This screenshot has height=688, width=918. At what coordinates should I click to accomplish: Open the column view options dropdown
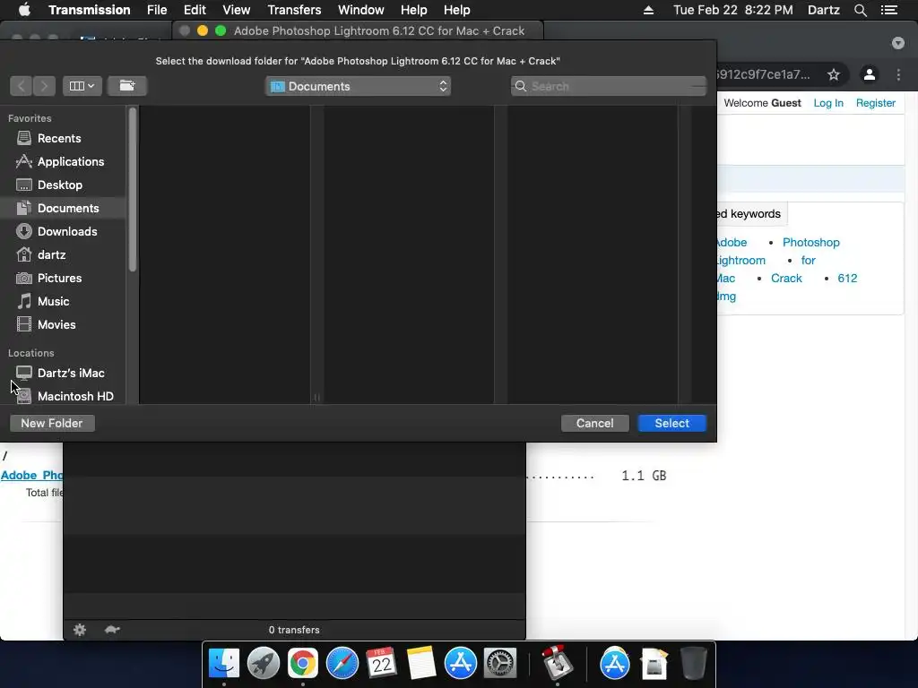[x=82, y=86]
